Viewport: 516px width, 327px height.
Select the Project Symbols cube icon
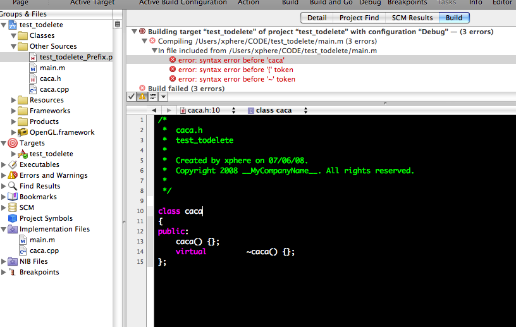coord(13,218)
